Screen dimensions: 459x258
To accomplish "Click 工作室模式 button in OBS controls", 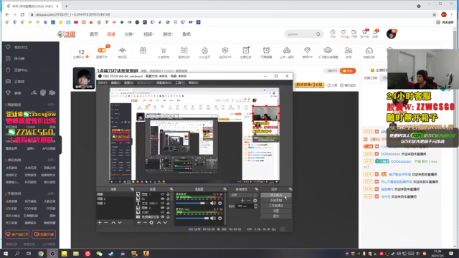I will click(x=275, y=206).
